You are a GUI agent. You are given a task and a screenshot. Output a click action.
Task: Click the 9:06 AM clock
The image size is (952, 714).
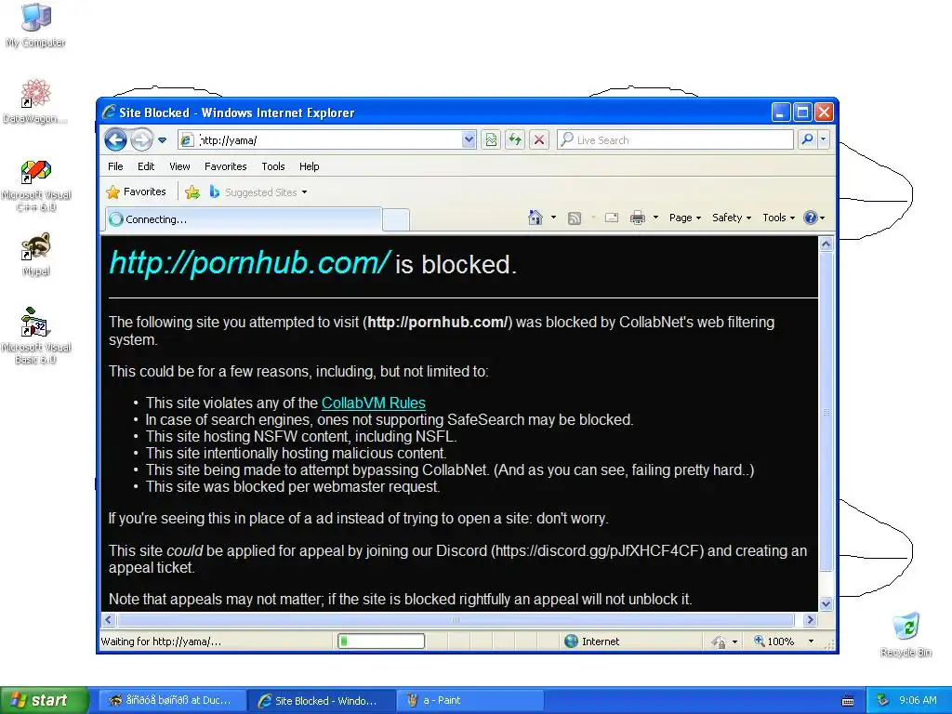click(x=918, y=700)
